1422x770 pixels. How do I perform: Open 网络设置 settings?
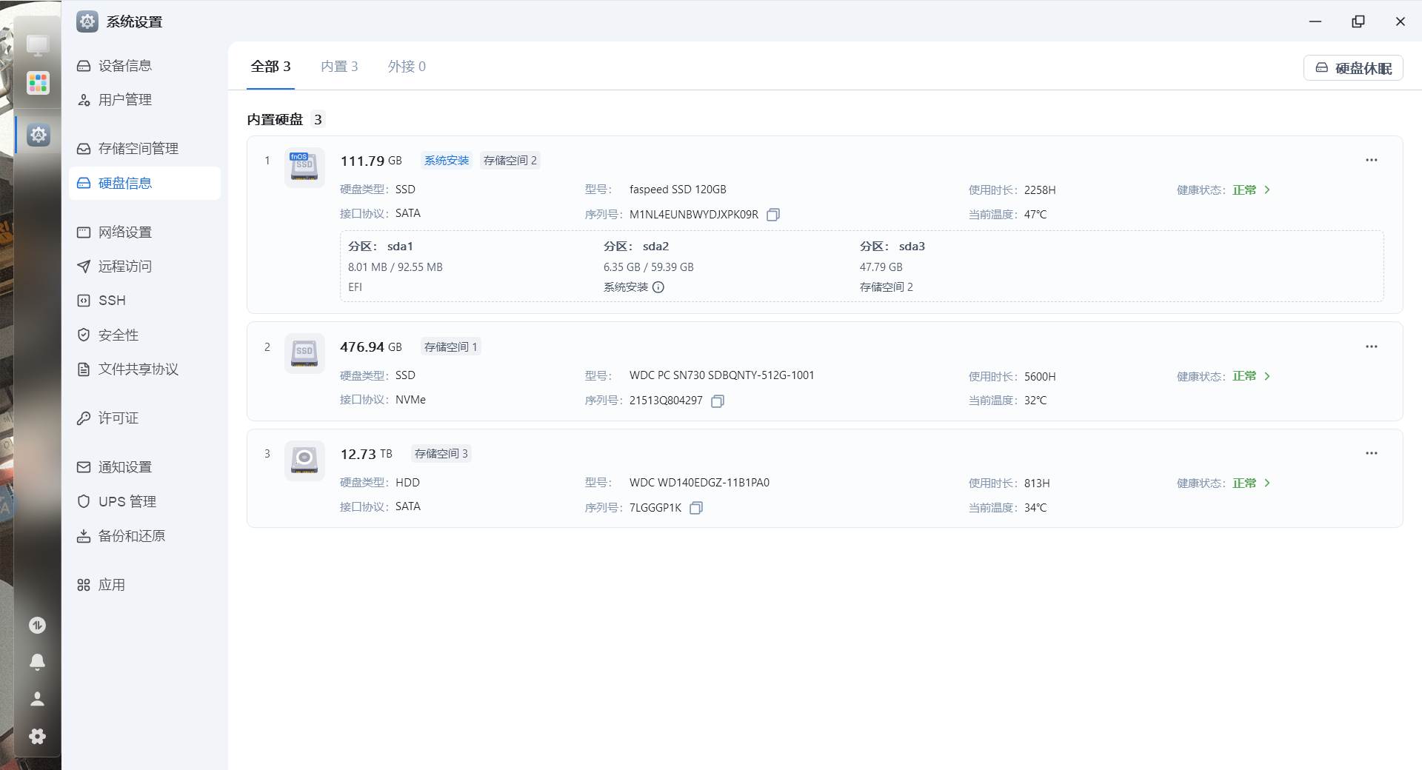[x=144, y=232]
